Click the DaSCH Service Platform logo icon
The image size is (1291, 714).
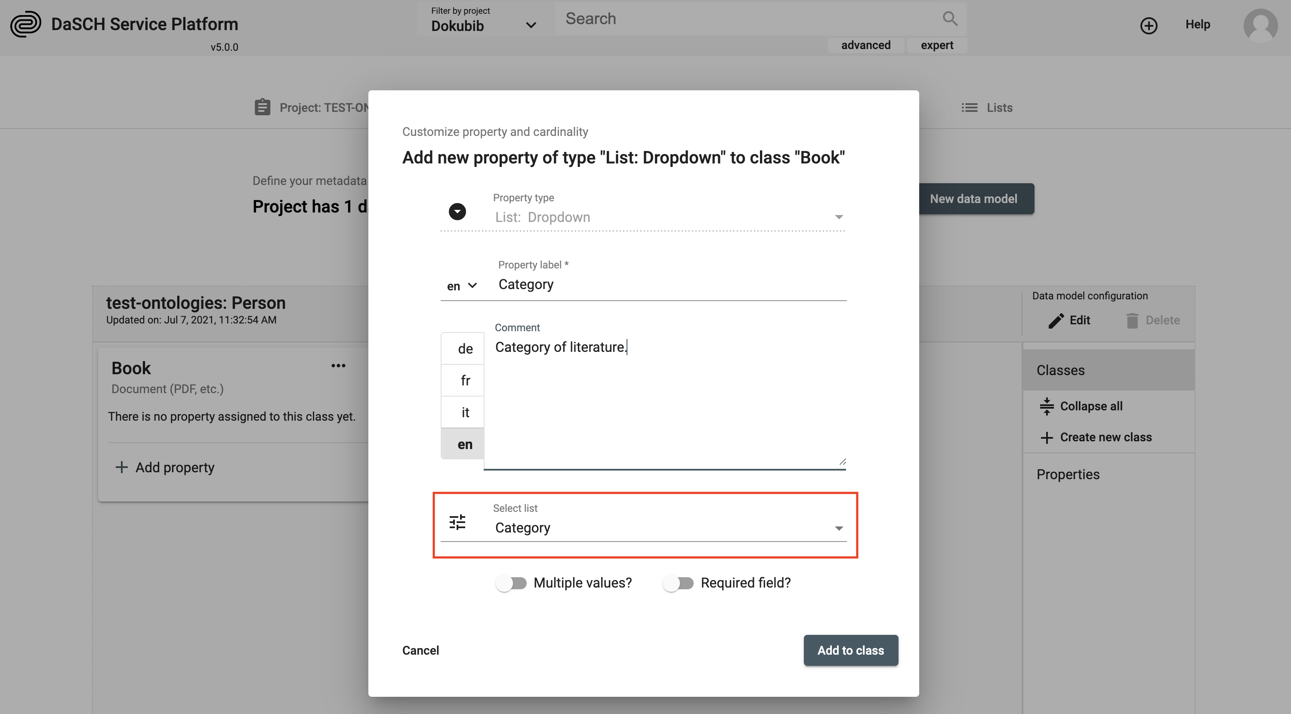[x=25, y=24]
